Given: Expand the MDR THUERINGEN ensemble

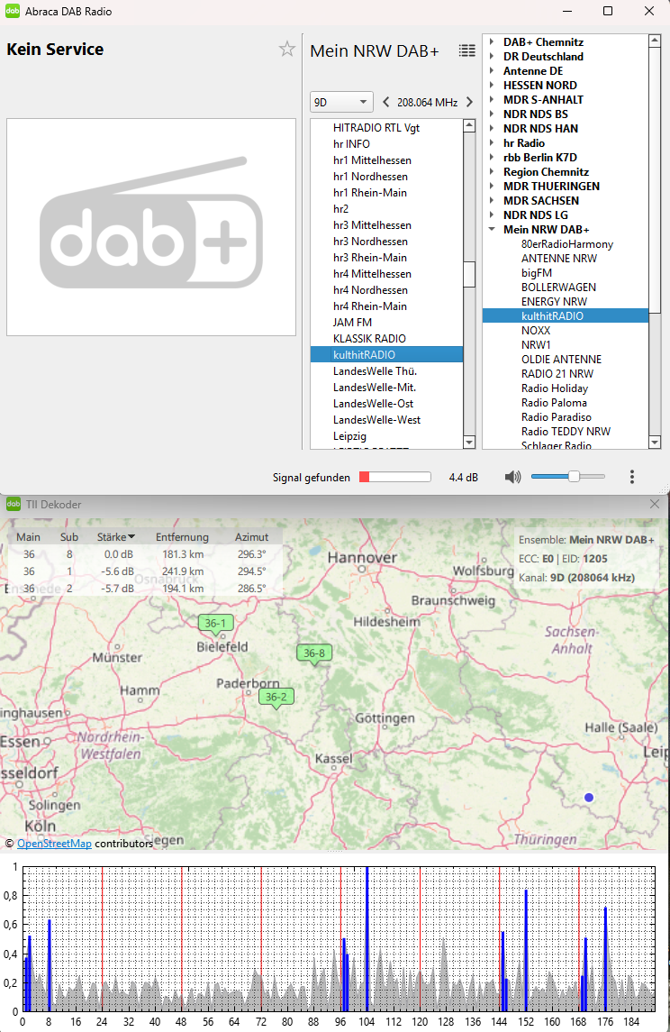Looking at the screenshot, I should pyautogui.click(x=491, y=187).
